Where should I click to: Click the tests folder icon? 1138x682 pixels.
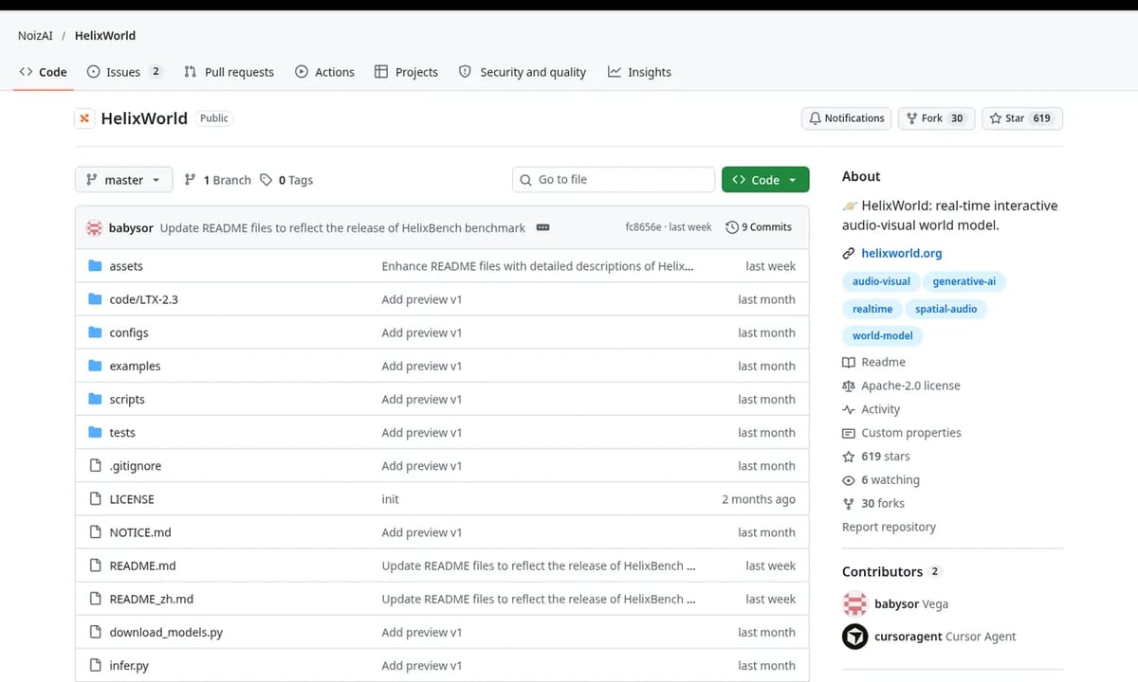point(95,432)
